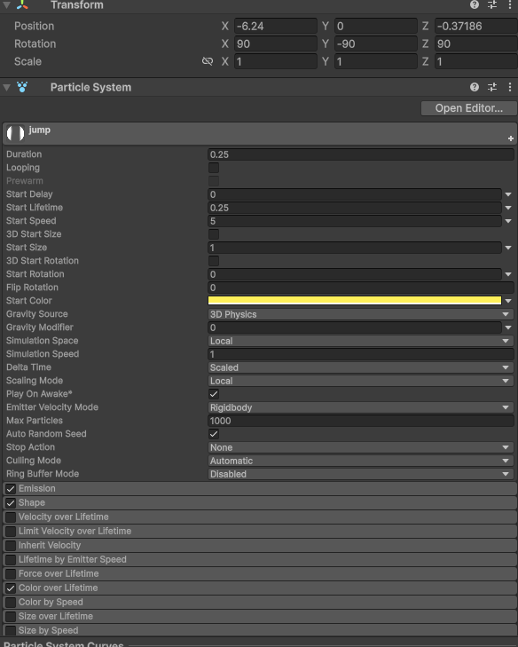Open the Simulation Space dropdown
This screenshot has width=518, height=647.
pos(360,341)
